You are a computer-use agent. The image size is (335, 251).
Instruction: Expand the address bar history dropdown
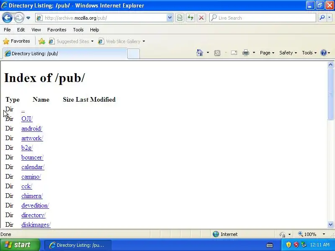click(x=170, y=18)
